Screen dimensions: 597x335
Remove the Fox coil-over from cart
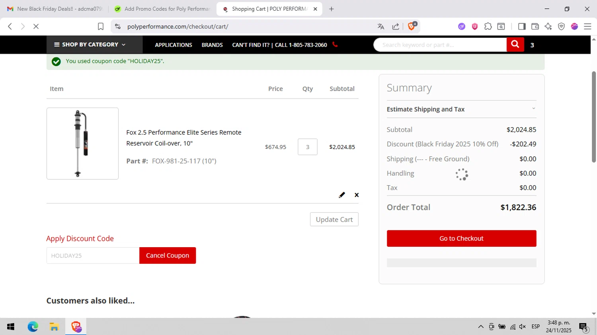point(357,195)
